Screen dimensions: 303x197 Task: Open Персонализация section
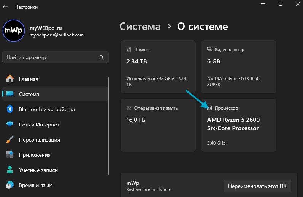(55, 140)
